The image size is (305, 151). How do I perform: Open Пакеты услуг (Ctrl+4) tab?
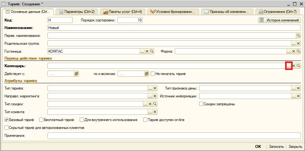123,12
